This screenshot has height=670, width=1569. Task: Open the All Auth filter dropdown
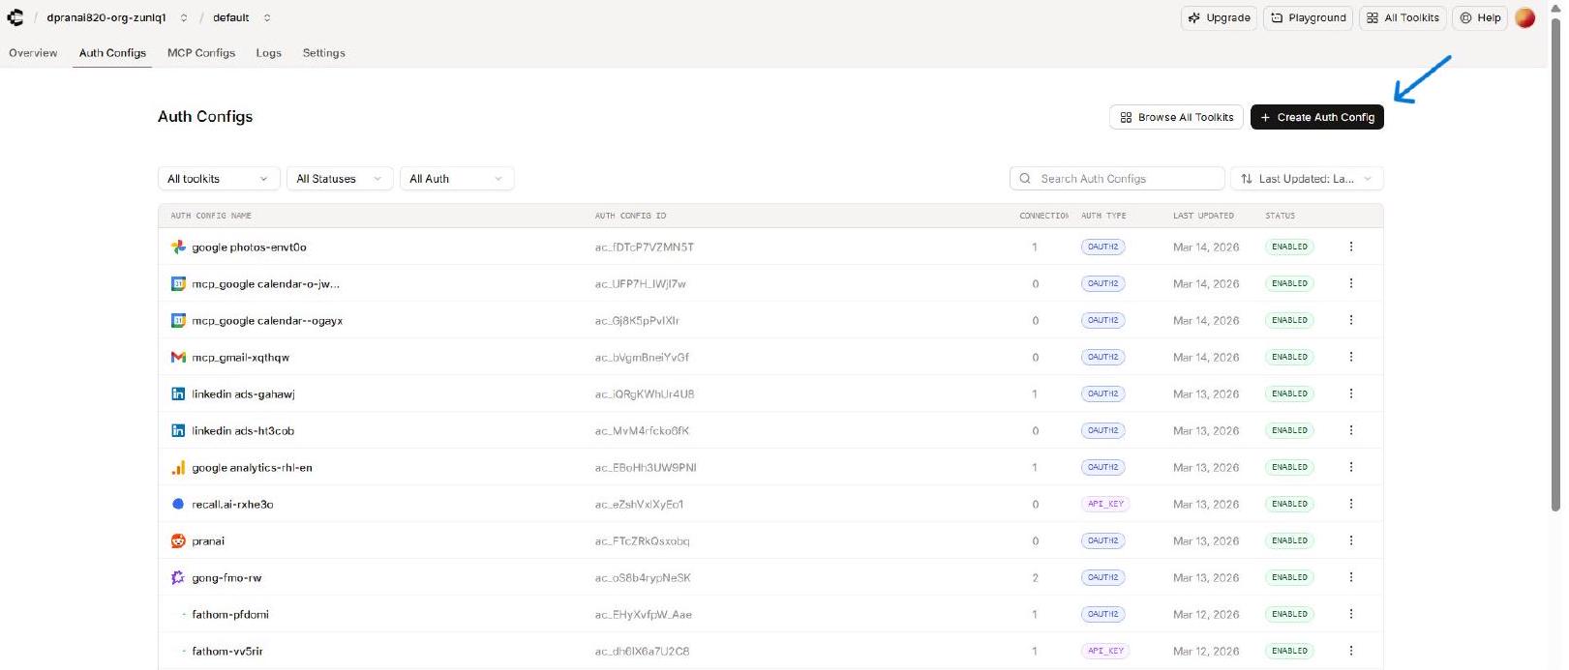(x=457, y=179)
